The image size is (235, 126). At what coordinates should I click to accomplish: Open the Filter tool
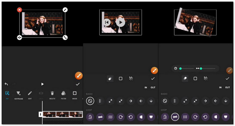63,95
